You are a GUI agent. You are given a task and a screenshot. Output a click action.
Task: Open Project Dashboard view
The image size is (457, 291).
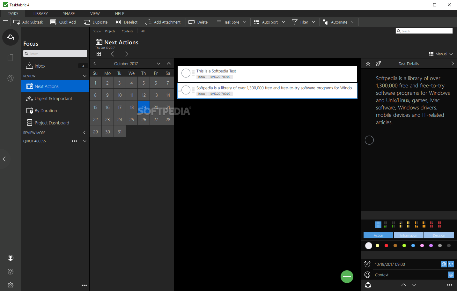pyautogui.click(x=55, y=123)
